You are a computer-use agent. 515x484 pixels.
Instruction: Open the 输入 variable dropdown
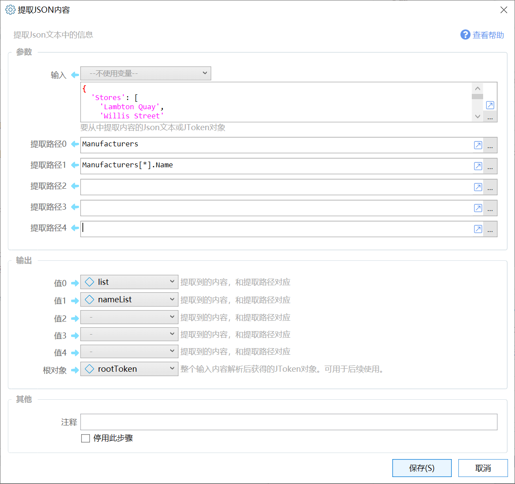[x=145, y=73]
